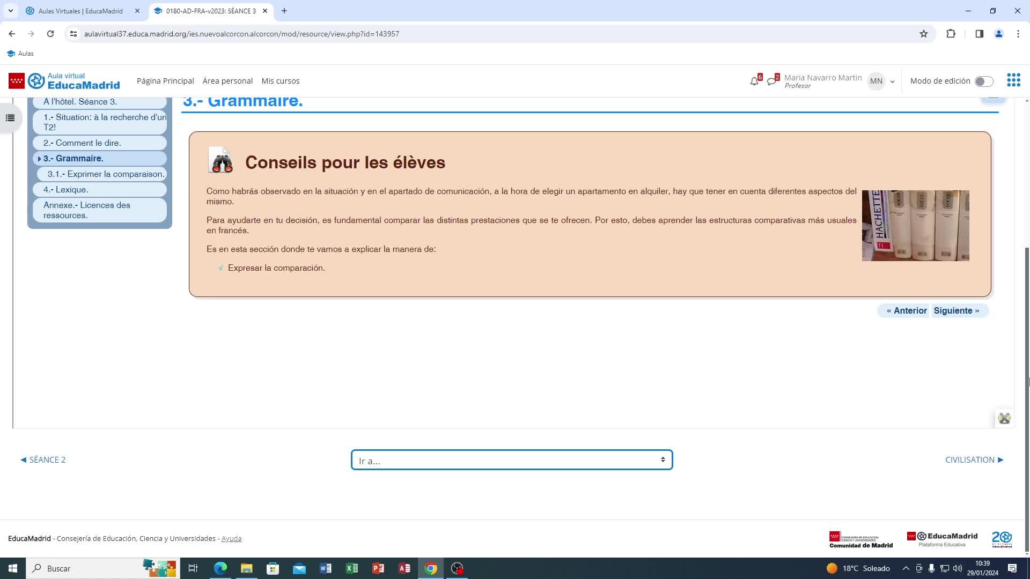Open the 'Ir a...' jump dropdown
Screen dimensions: 1030x579
511,460
